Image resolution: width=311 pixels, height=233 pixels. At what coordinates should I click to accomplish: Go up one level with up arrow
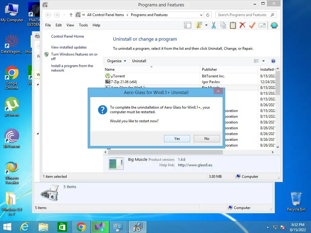click(x=71, y=15)
